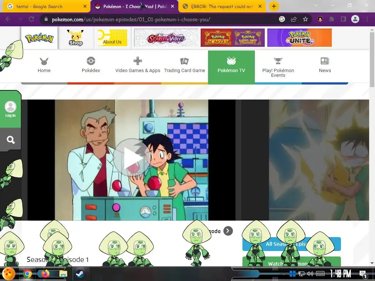Viewport: 375px width, 281px height.
Task: Click the next episode arrow button
Action: click(228, 231)
